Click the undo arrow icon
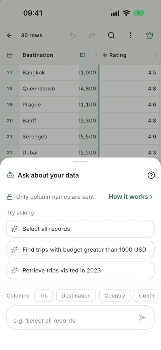Screen dimensions: 161x350 [x=73, y=35]
